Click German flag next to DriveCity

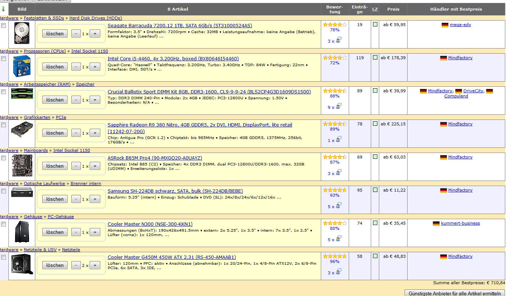point(459,91)
